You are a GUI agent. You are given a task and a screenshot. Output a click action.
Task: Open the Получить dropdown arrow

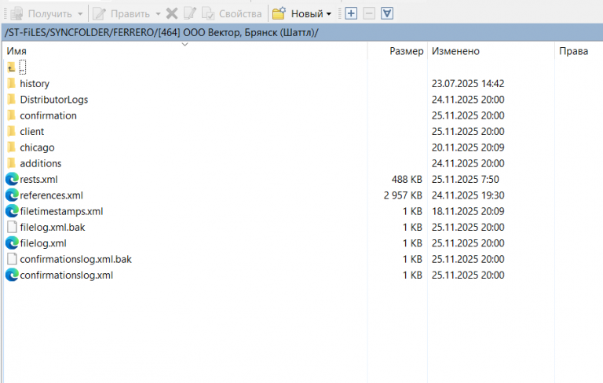coord(80,14)
